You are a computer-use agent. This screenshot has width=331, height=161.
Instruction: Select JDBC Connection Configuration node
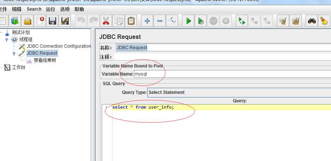coord(59,46)
